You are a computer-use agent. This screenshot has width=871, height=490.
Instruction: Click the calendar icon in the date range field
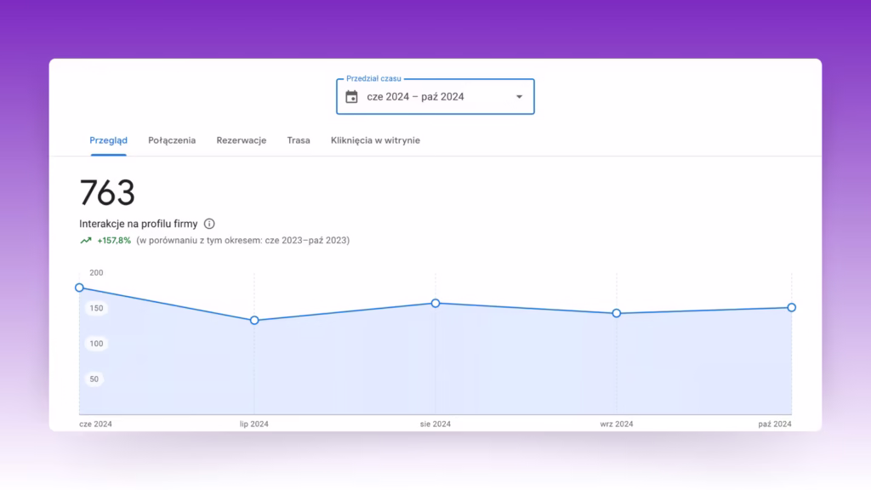pos(351,97)
